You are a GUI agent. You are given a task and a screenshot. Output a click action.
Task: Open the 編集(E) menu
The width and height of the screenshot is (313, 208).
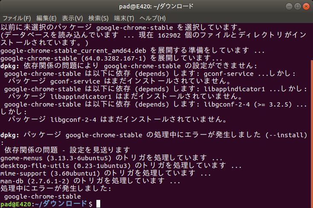coord(46,18)
